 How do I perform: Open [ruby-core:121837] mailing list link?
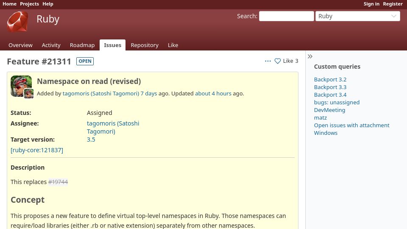pyautogui.click(x=37, y=150)
